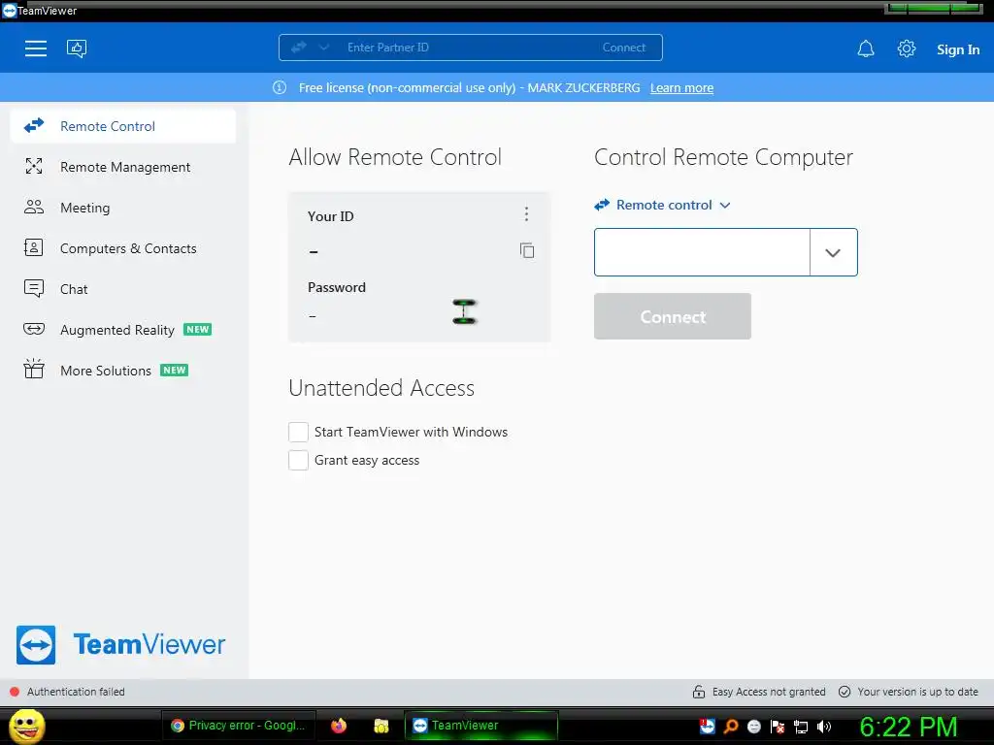Click the orange magnifier tray icon
The width and height of the screenshot is (994, 745).
tap(730, 726)
